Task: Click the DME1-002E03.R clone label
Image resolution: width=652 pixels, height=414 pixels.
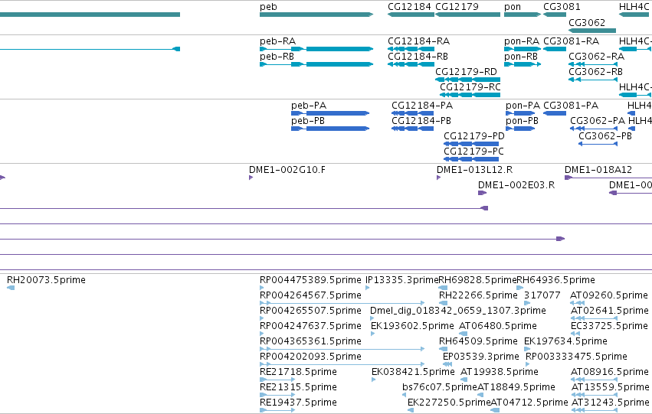Action: coord(516,185)
